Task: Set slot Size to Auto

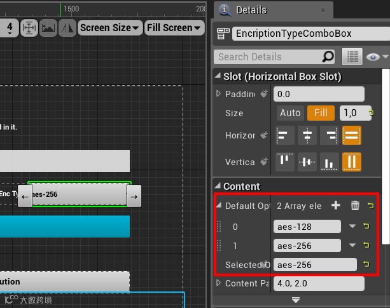Action: pyautogui.click(x=290, y=113)
